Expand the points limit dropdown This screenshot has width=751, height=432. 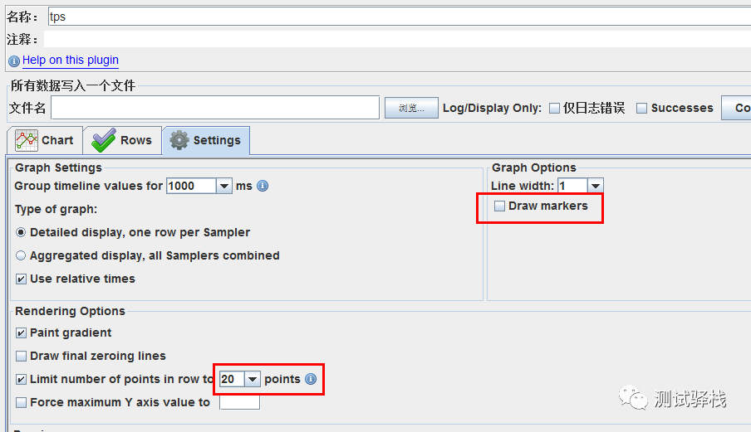click(x=253, y=379)
